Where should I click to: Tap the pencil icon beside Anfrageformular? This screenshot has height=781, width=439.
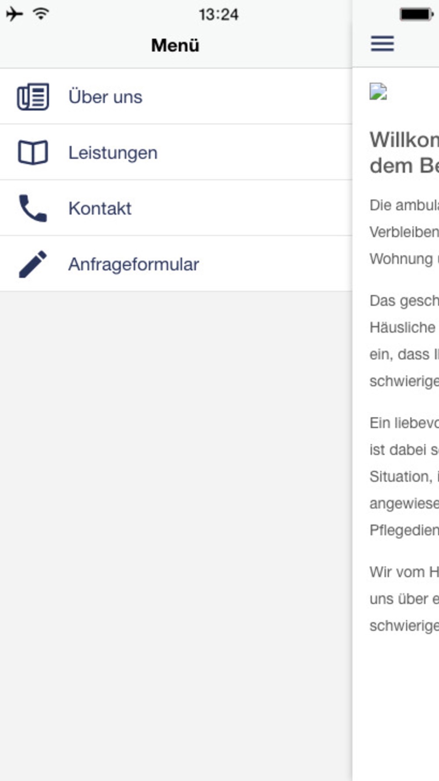tap(33, 264)
